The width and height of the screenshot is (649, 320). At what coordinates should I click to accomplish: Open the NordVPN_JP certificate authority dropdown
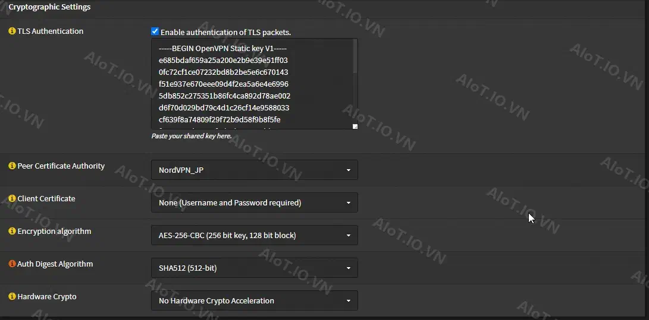tap(254, 170)
